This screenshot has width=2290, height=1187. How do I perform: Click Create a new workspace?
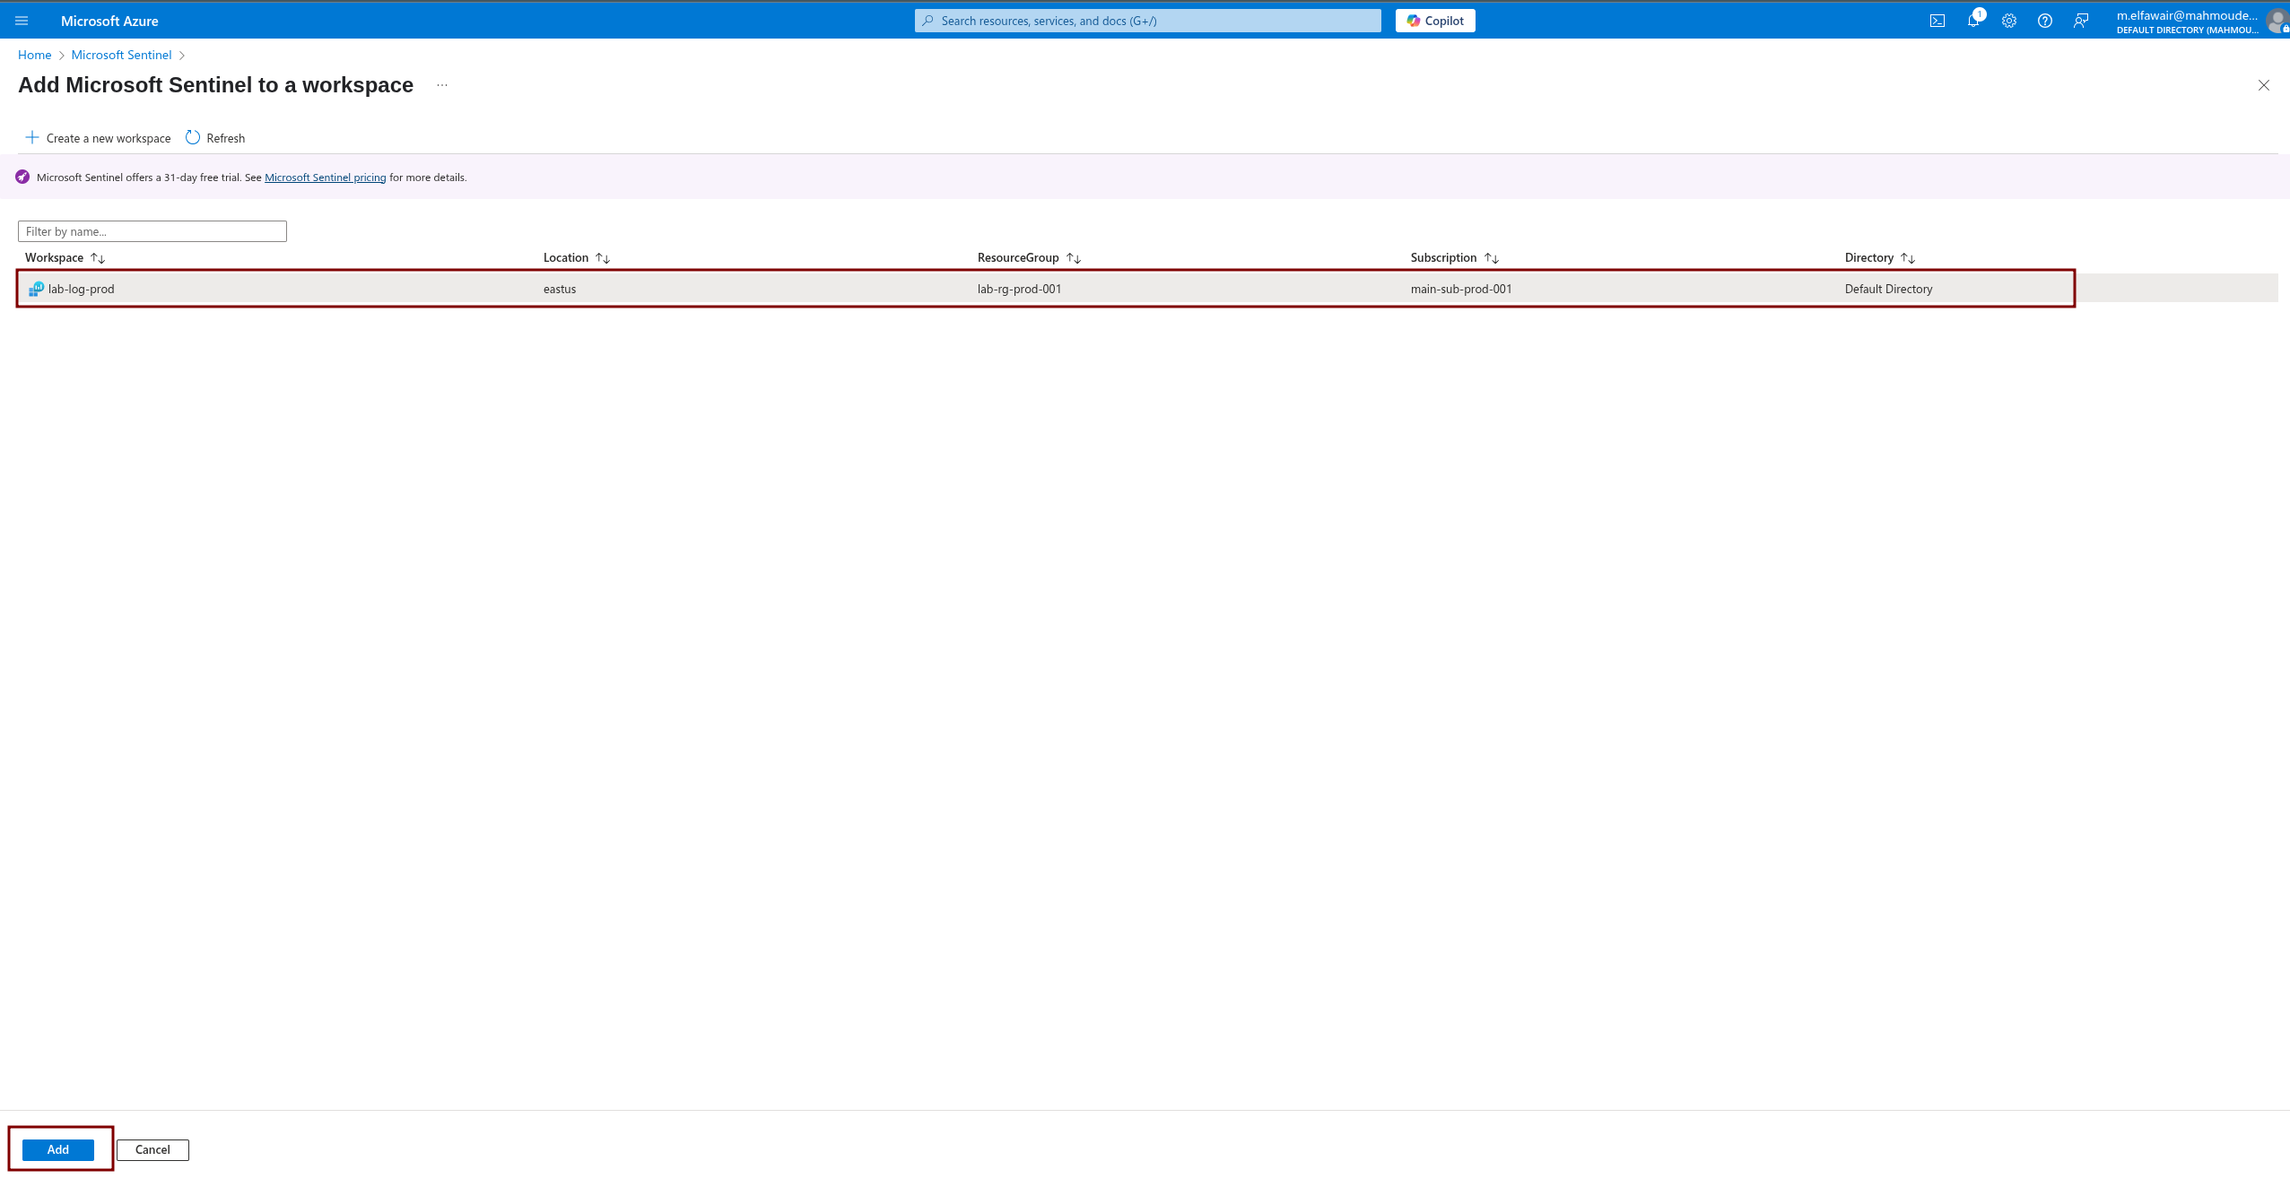99,138
